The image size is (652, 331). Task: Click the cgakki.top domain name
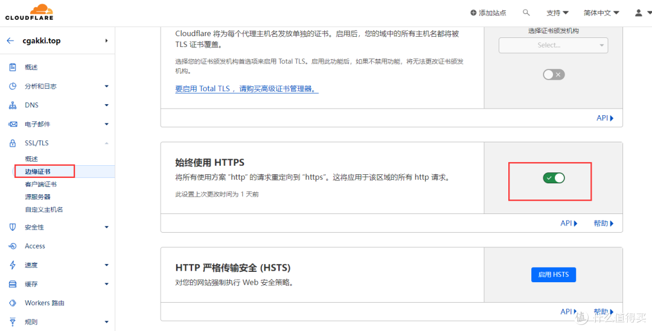[42, 41]
